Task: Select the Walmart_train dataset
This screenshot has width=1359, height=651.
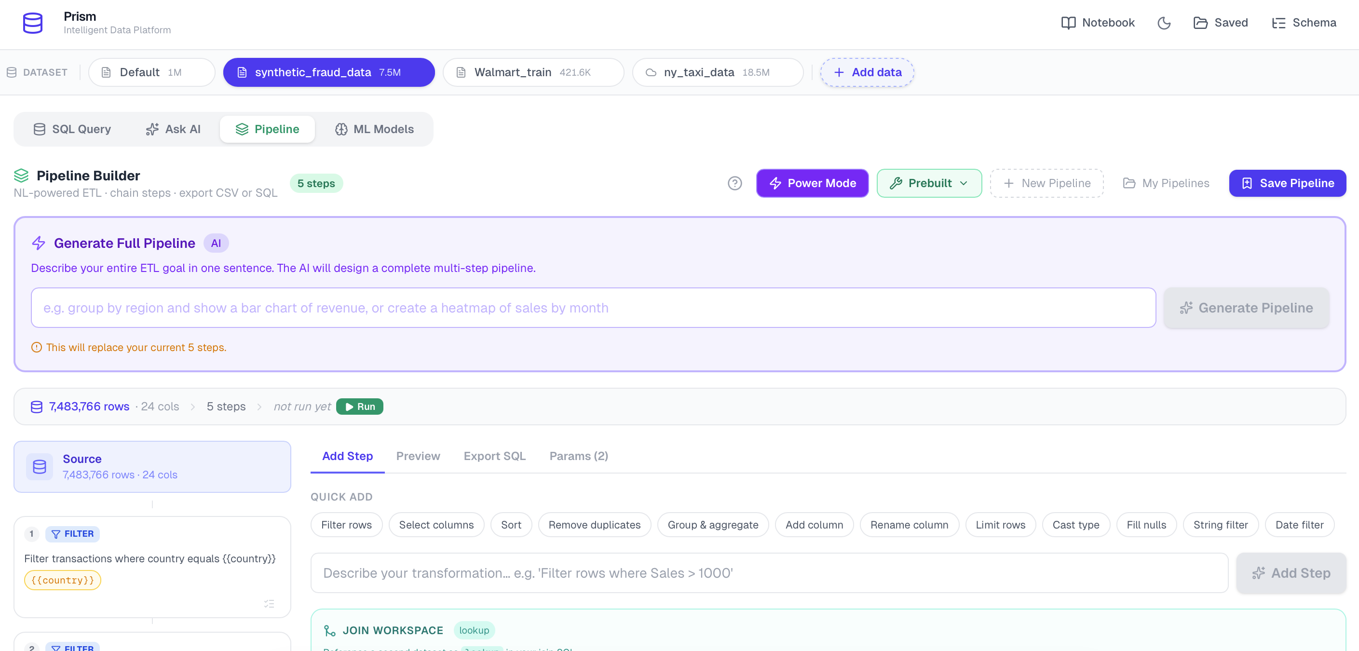Action: point(533,72)
